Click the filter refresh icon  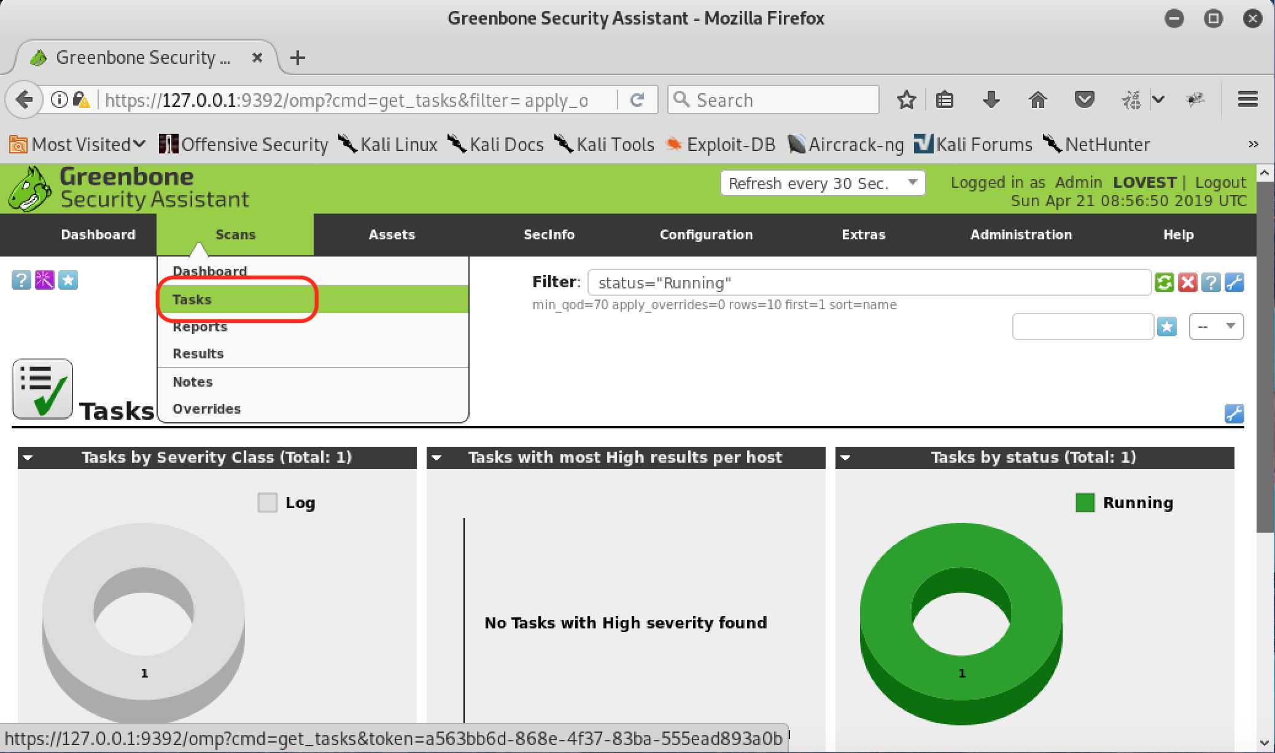[1168, 282]
